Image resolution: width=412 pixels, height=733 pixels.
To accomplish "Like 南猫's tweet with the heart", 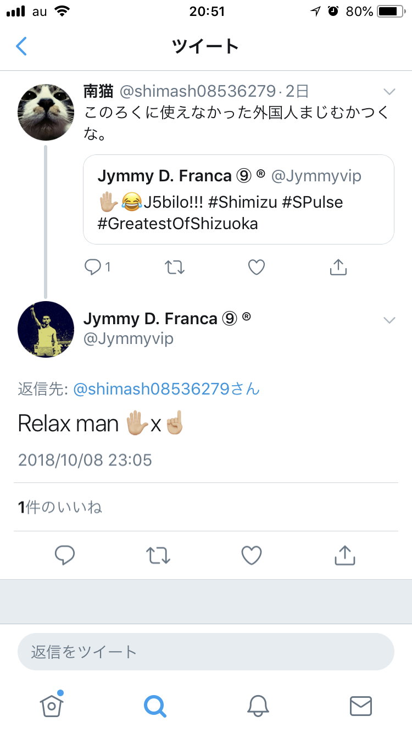I will click(257, 267).
